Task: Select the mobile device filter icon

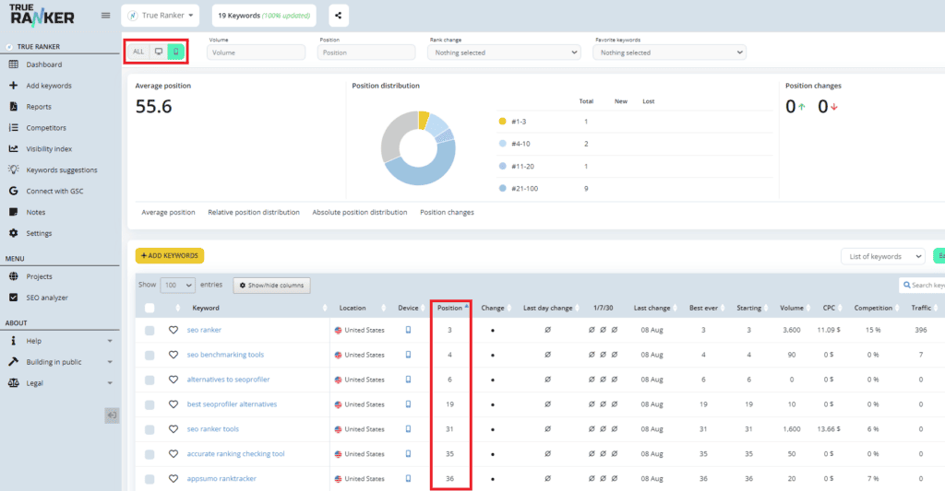Action: pyautogui.click(x=176, y=52)
